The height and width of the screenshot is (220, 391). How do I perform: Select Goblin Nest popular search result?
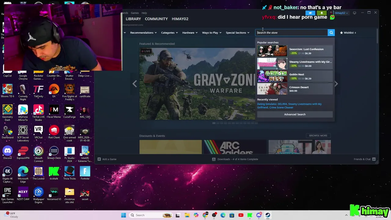(295, 76)
